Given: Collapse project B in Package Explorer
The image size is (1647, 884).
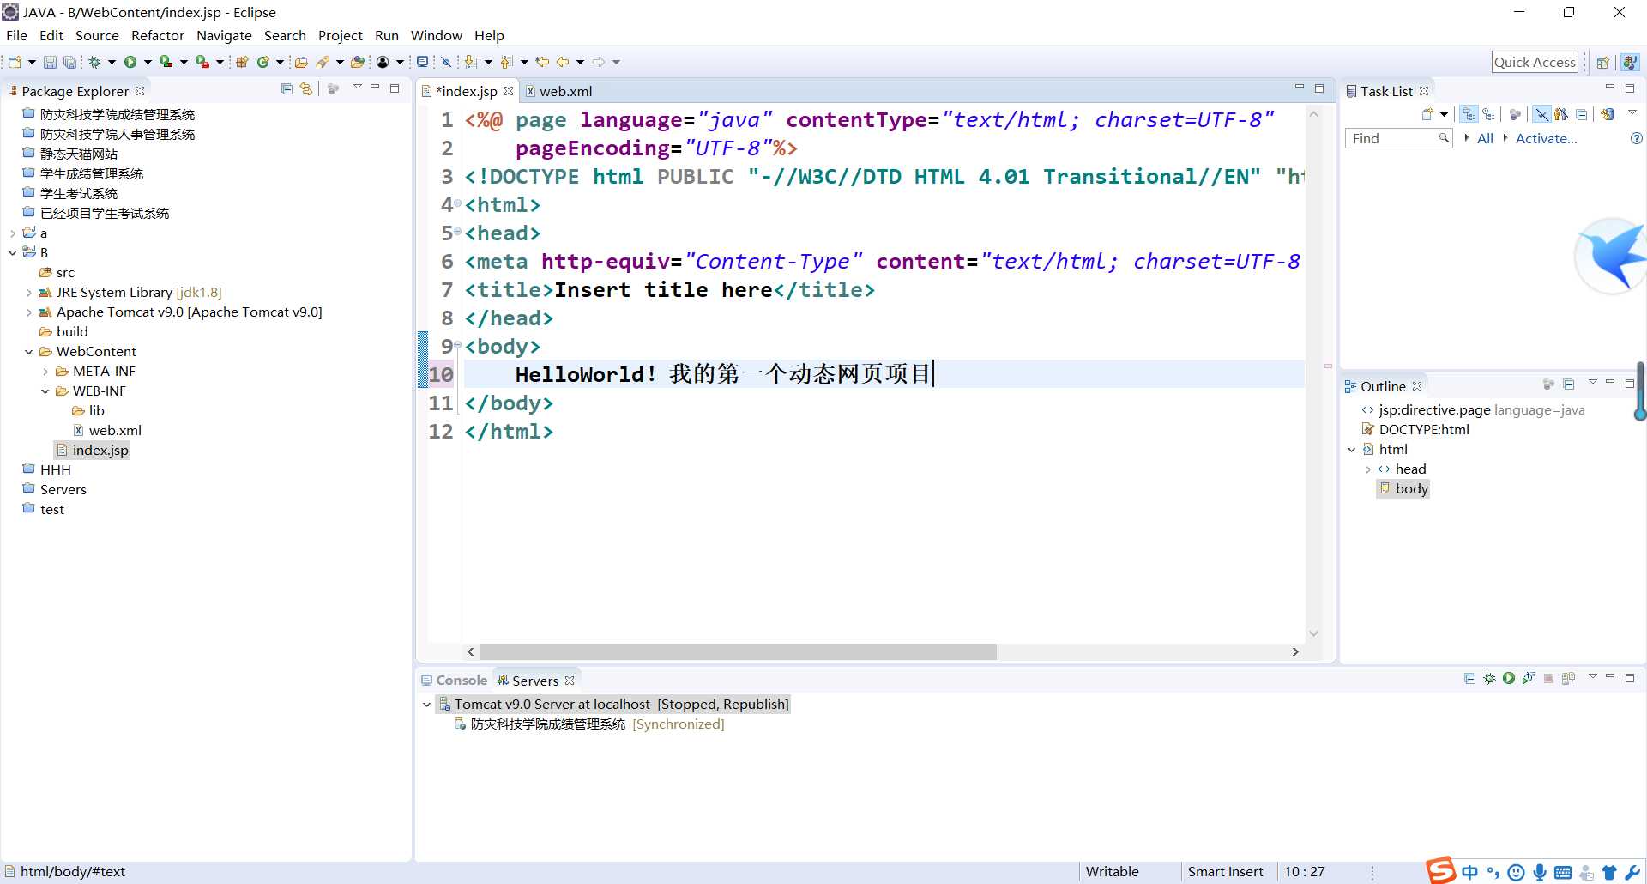Looking at the screenshot, I should tap(12, 253).
